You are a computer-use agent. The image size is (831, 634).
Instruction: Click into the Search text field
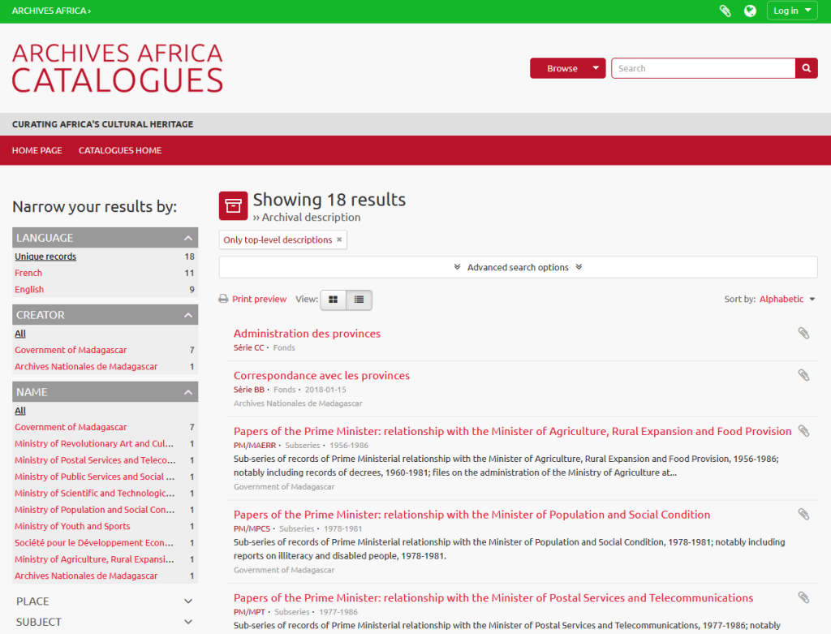704,68
